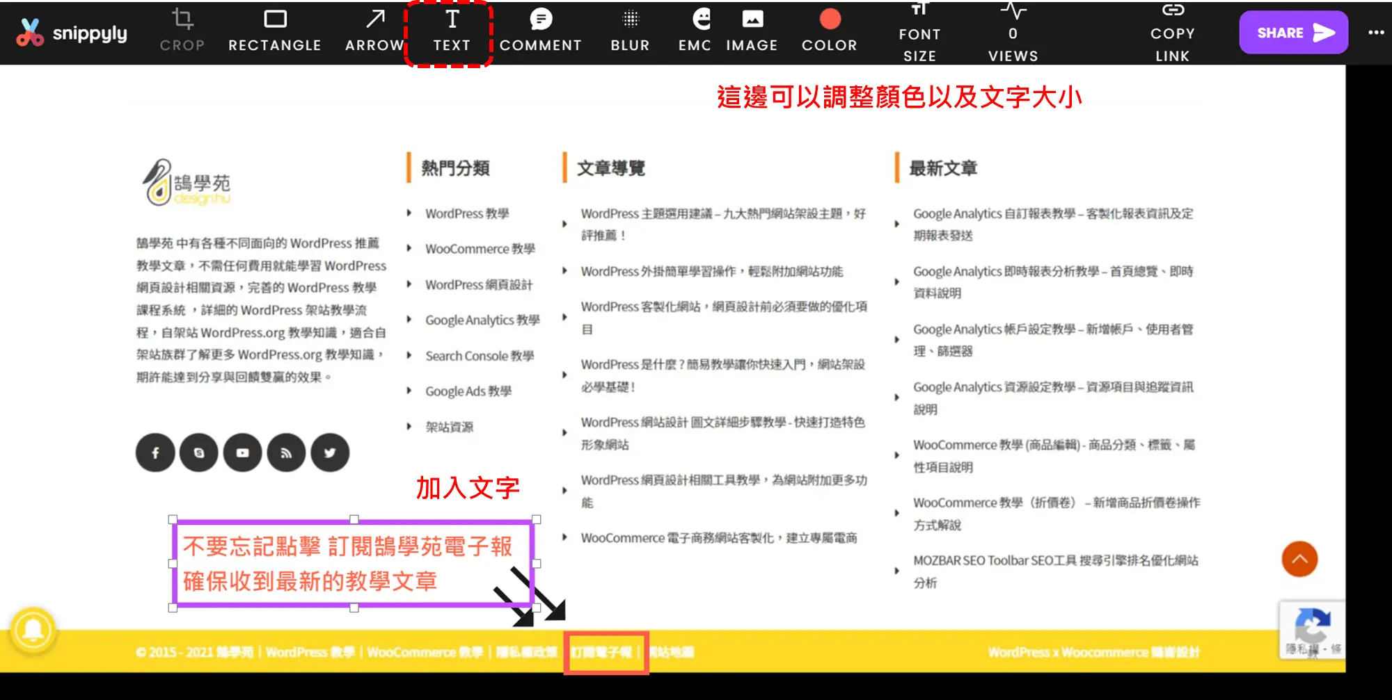Select the Arrow tool
Viewport: 1392px width, 700px height.
[x=374, y=30]
